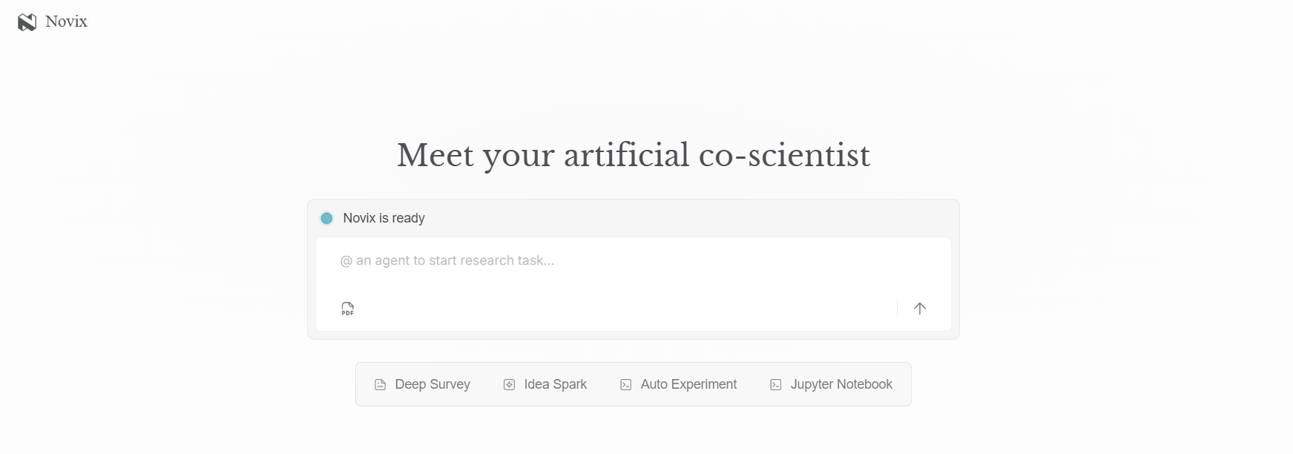The width and height of the screenshot is (1293, 454).
Task: Click the "@" symbol in the placeholder
Action: click(346, 261)
